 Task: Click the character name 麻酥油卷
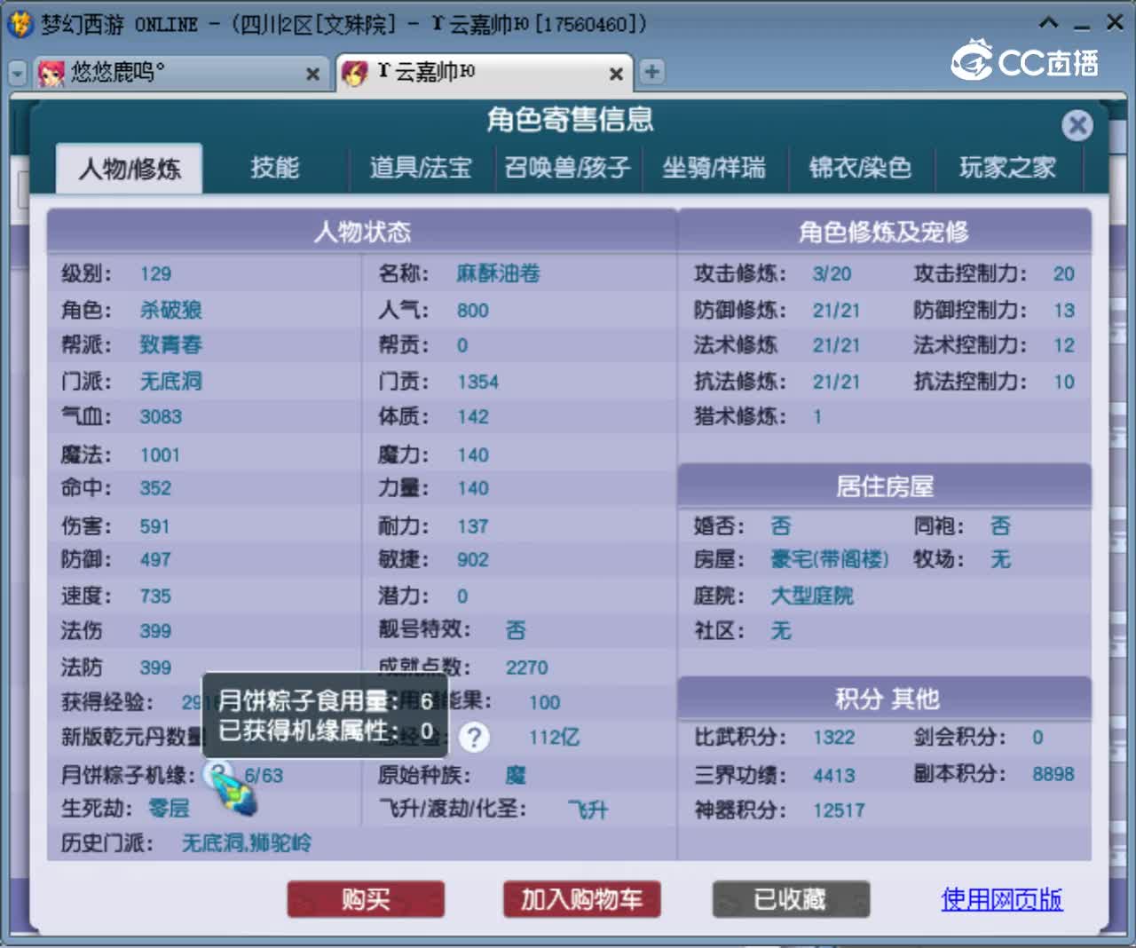[x=499, y=273]
